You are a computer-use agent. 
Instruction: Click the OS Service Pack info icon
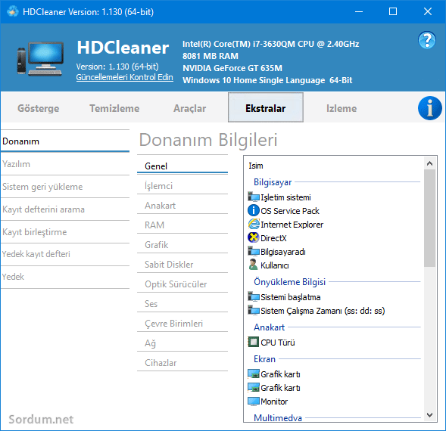tap(254, 210)
